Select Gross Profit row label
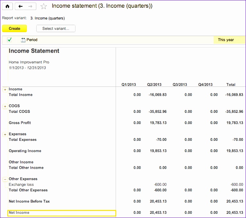The height and width of the screenshot is (218, 246). pyautogui.click(x=20, y=123)
